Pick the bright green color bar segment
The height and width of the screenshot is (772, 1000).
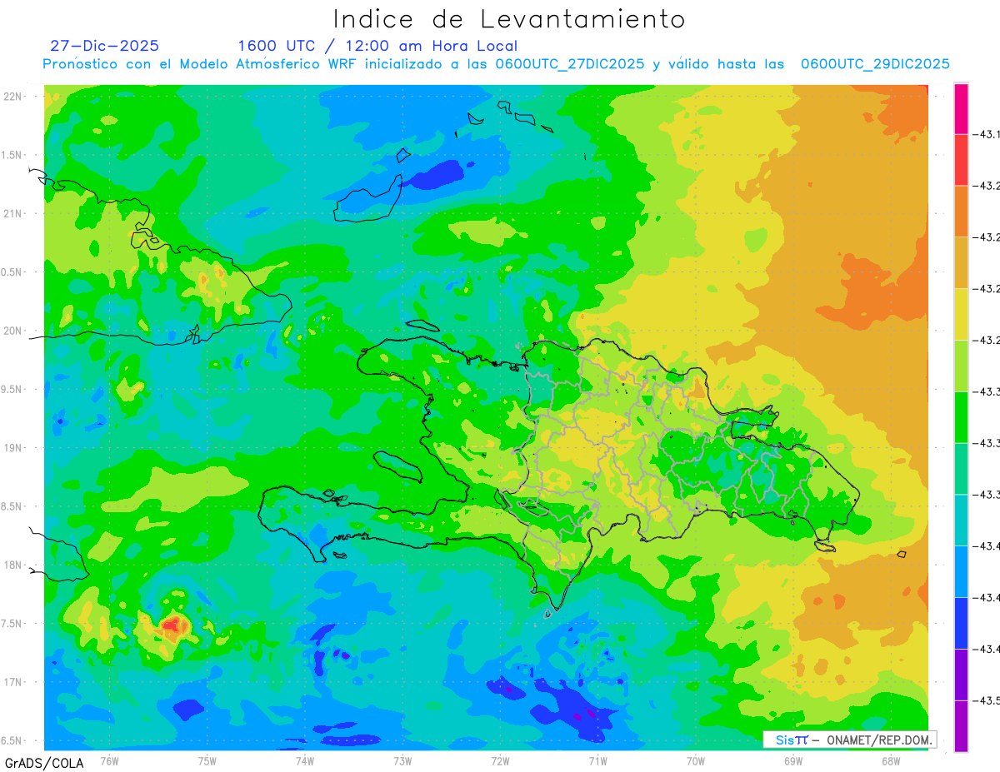961,417
